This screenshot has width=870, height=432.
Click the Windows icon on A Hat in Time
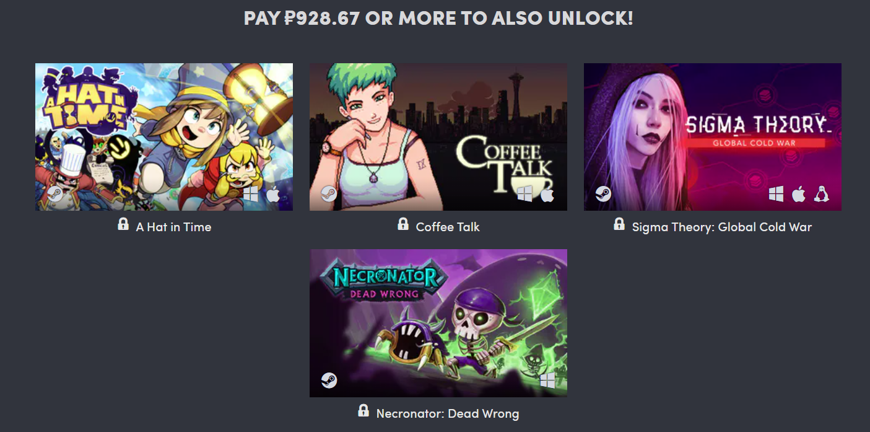coord(251,194)
